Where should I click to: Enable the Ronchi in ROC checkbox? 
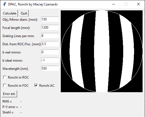point(5,77)
